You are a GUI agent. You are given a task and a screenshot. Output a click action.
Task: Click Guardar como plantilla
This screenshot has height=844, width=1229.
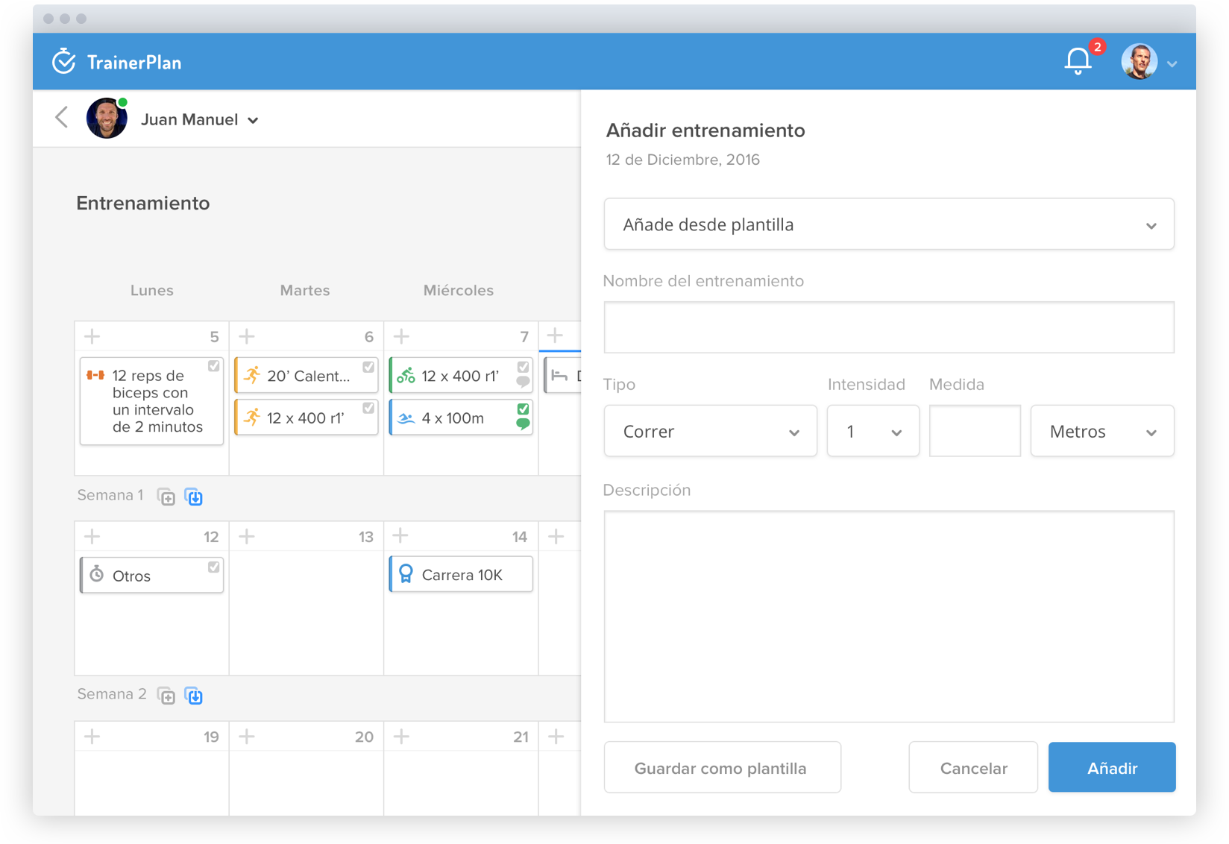(x=720, y=767)
